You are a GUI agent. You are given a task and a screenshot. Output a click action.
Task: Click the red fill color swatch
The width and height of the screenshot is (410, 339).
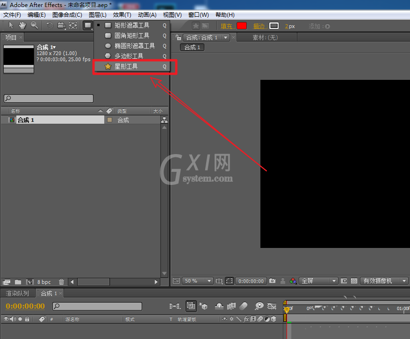[242, 26]
